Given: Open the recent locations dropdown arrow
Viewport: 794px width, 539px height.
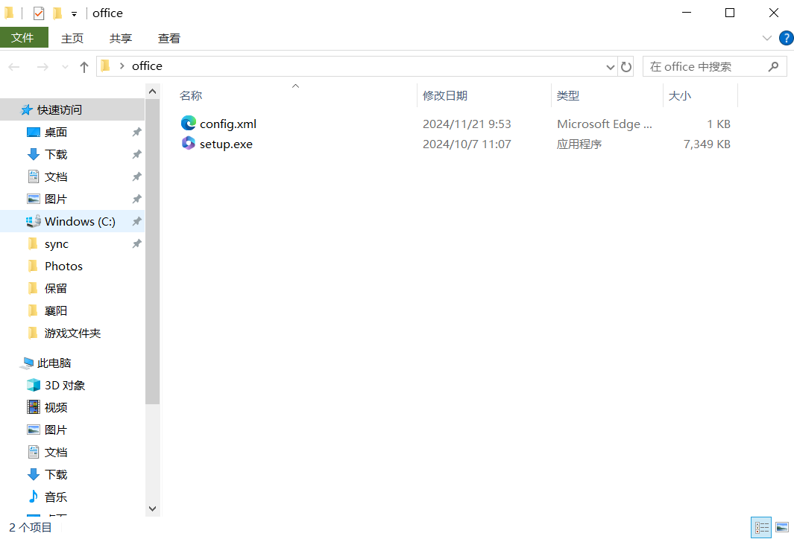Looking at the screenshot, I should (x=65, y=67).
